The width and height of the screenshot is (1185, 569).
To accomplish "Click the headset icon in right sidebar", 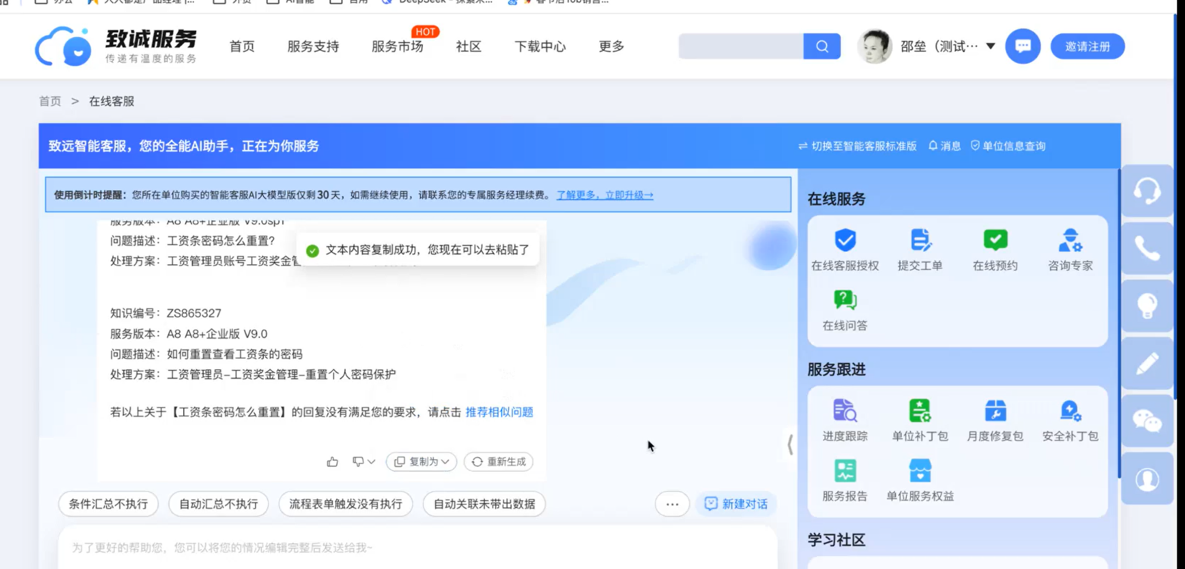I will tap(1147, 191).
